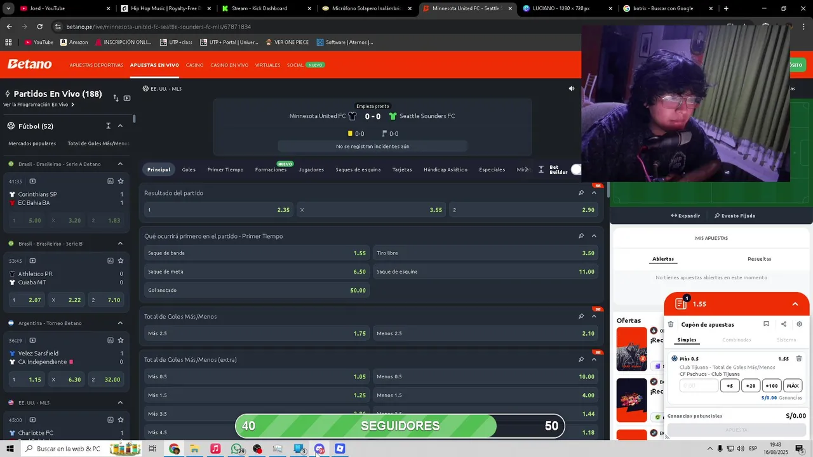Collapse Argentina Torneo Betano league
The width and height of the screenshot is (813, 457).
point(120,323)
